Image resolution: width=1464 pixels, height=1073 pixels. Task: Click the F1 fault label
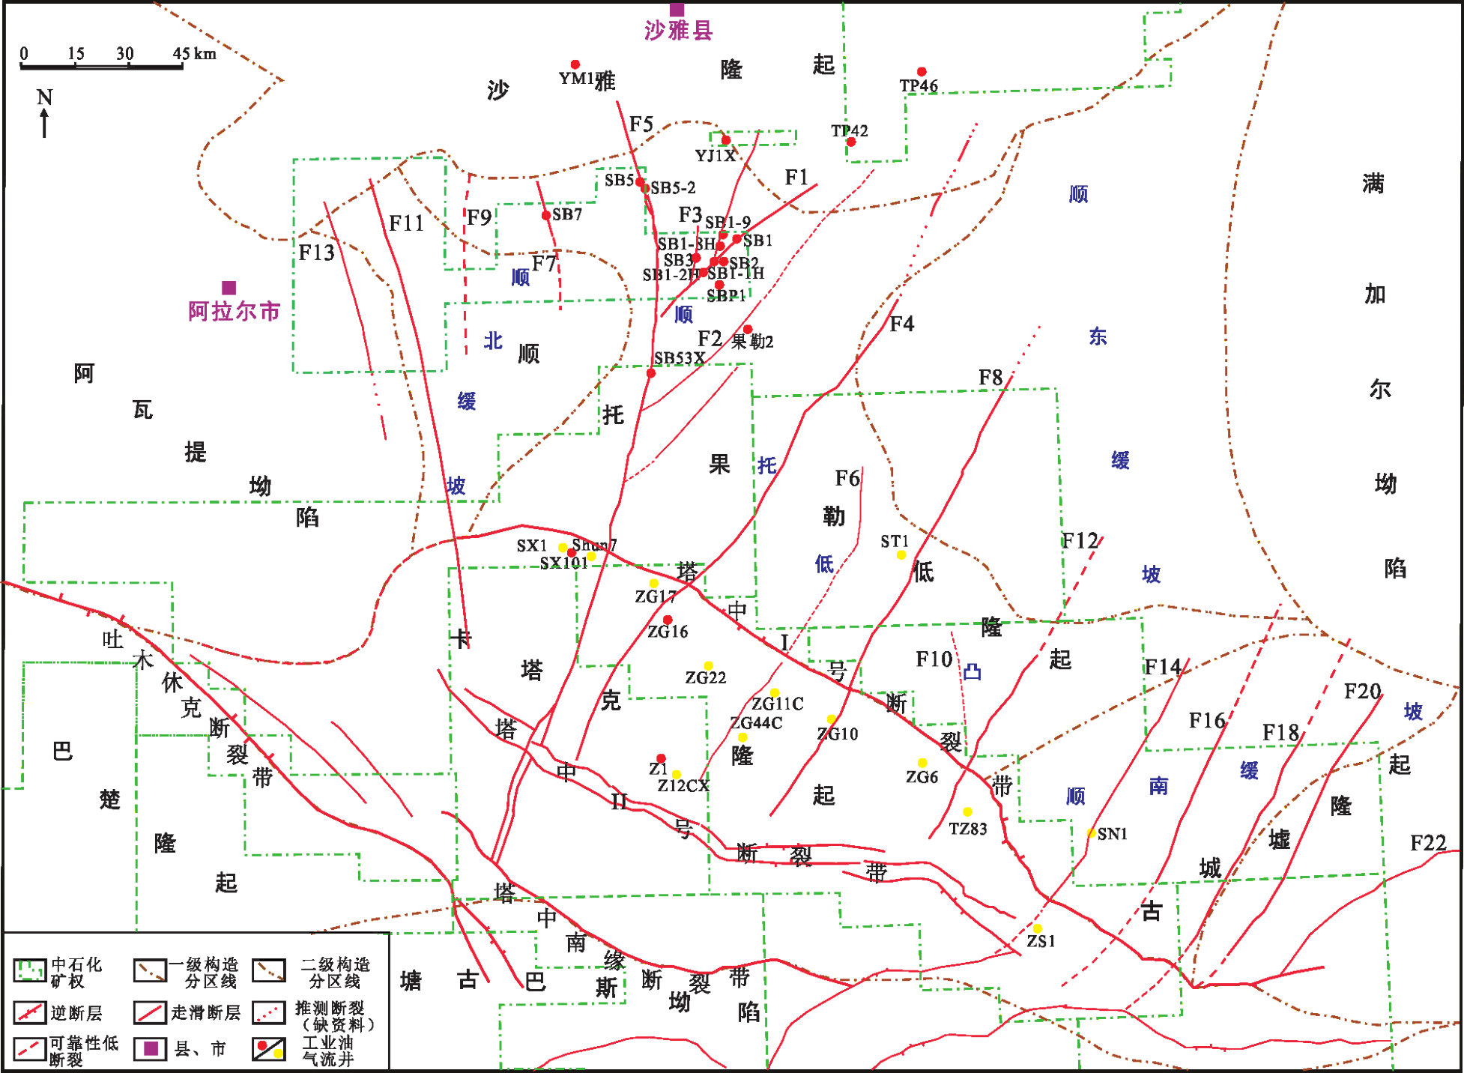pyautogui.click(x=796, y=178)
